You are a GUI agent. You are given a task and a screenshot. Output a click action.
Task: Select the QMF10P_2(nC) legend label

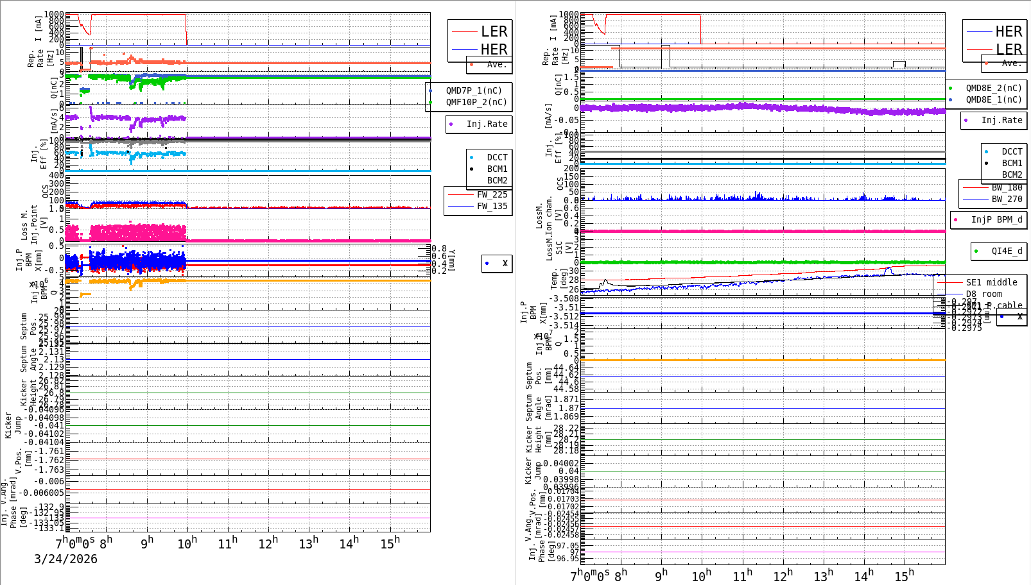[476, 102]
